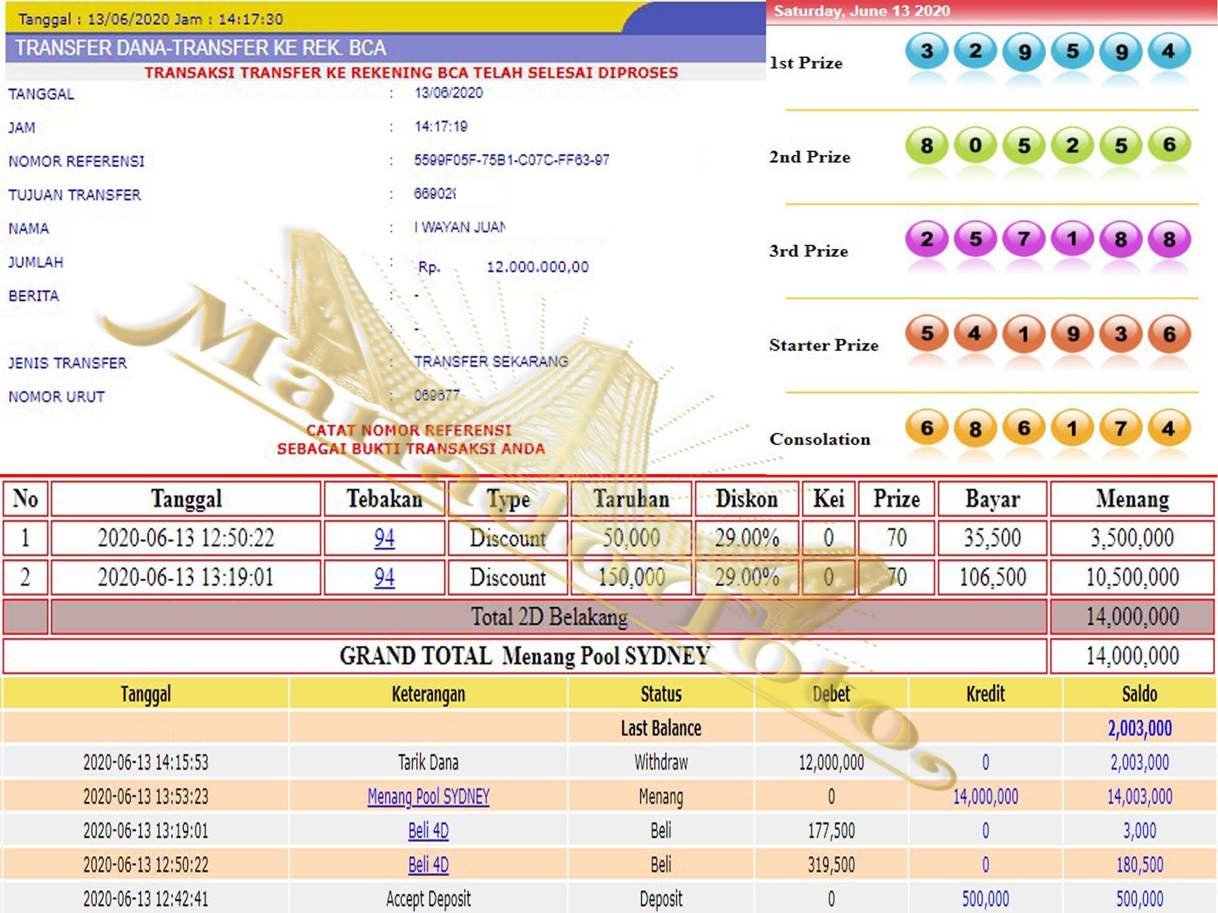Click the green ball 6 in 2nd Prize
This screenshot has height=913, width=1218.
pyautogui.click(x=1169, y=145)
